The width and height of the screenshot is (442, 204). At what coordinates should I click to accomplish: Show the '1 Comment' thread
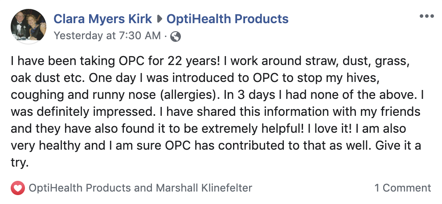click(403, 188)
